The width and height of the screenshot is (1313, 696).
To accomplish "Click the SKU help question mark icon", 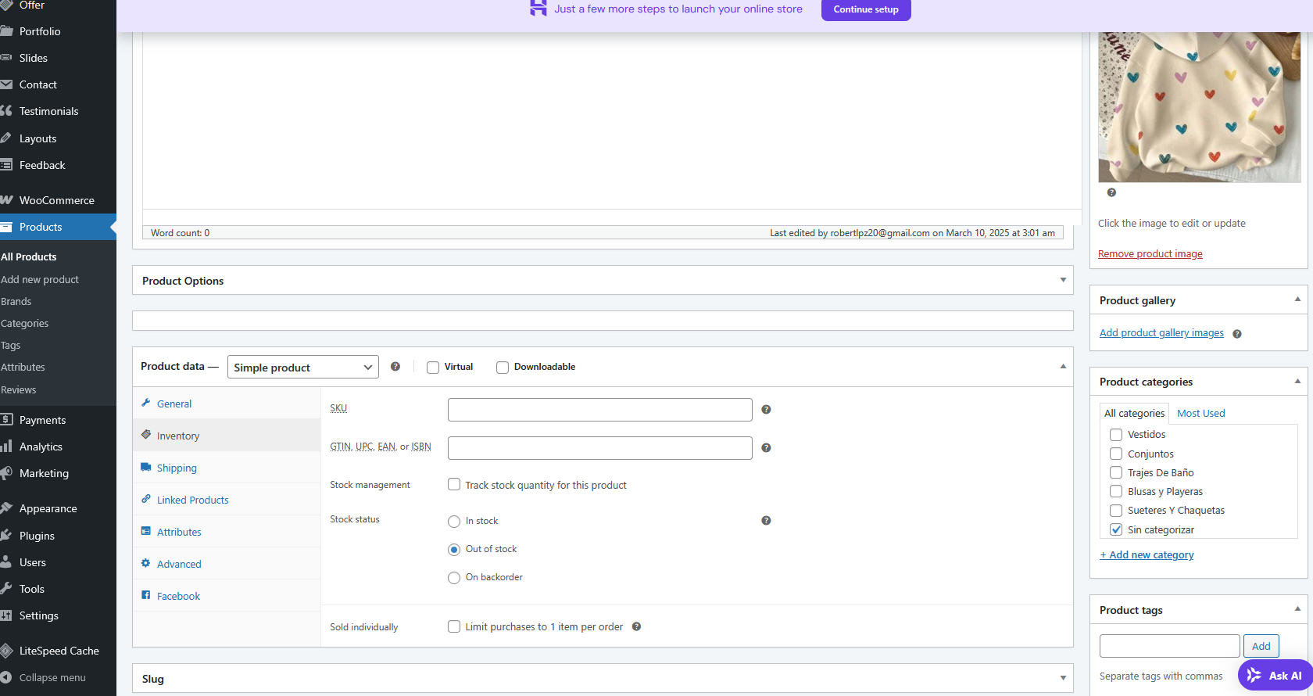I will pyautogui.click(x=766, y=410).
